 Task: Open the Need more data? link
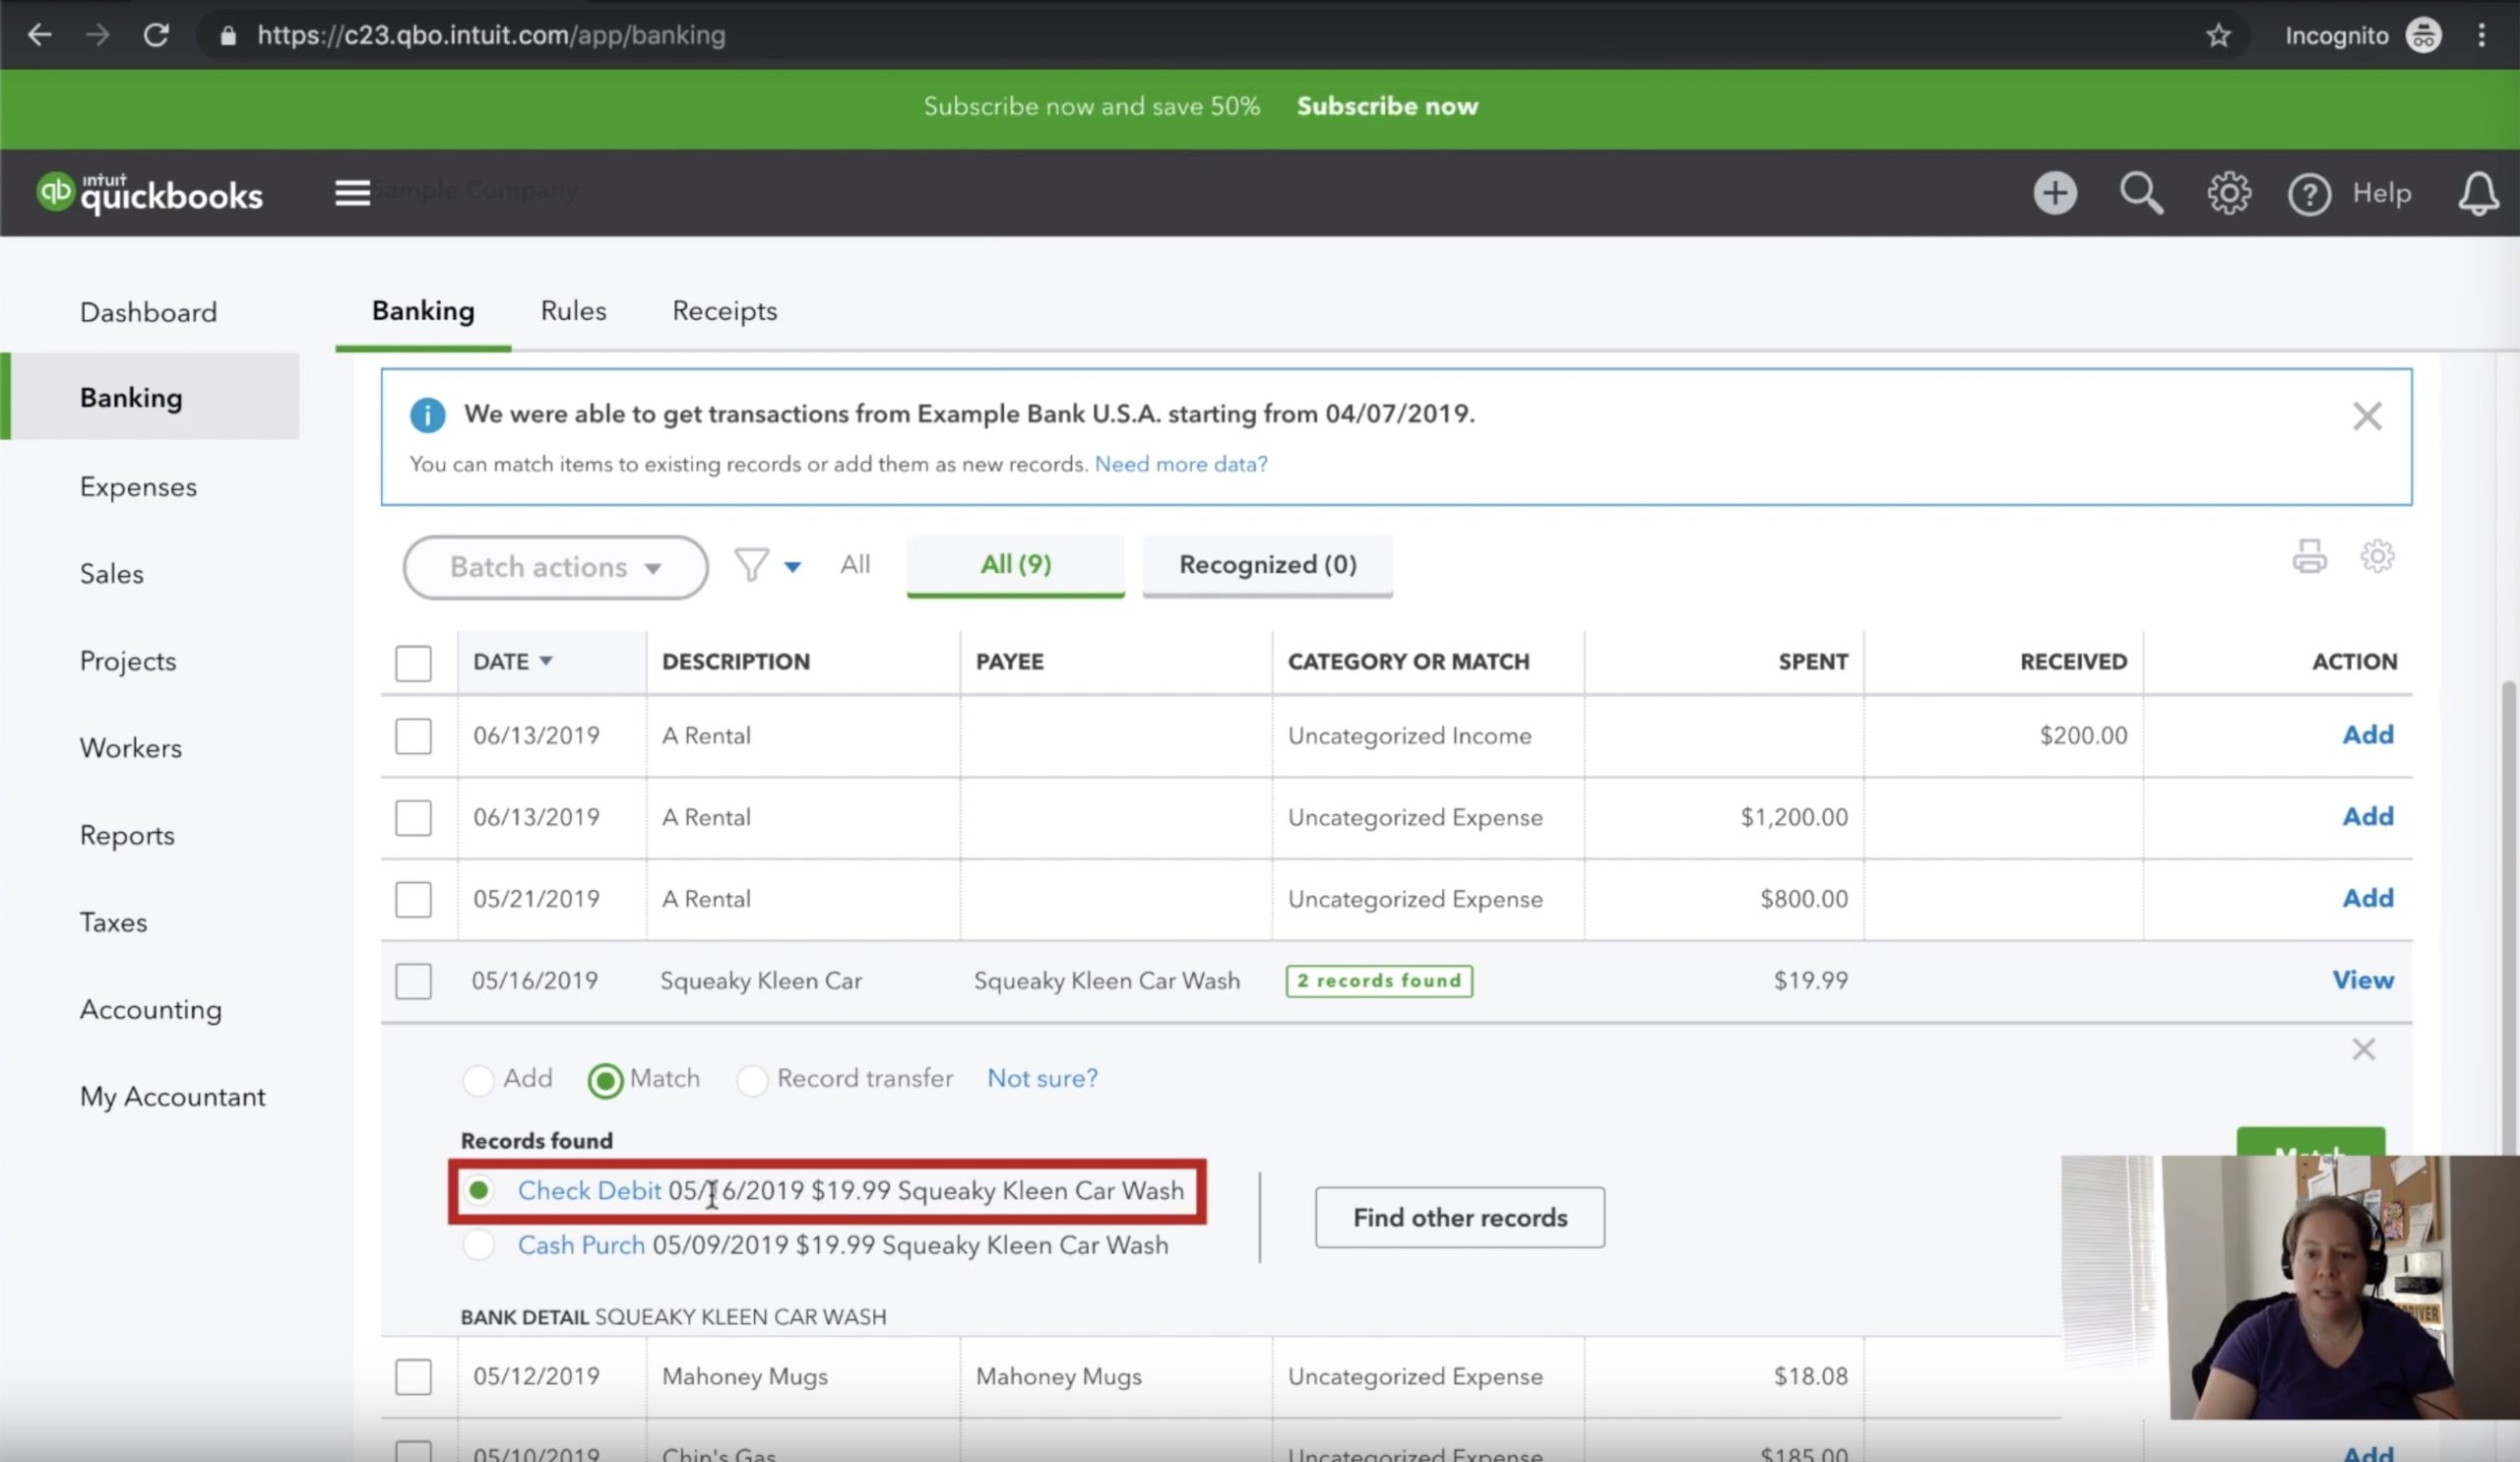click(x=1180, y=464)
